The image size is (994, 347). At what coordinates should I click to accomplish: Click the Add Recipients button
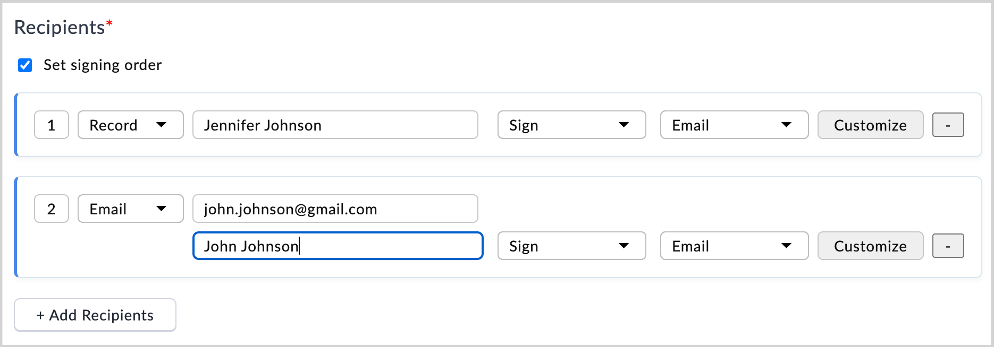(x=95, y=315)
